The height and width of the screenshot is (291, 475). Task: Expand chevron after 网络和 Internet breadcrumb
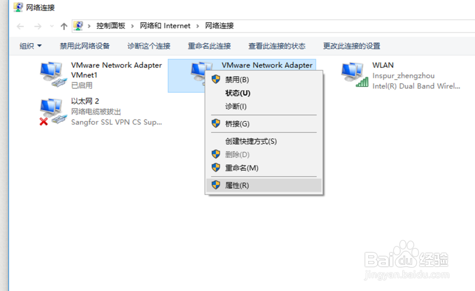coord(198,26)
